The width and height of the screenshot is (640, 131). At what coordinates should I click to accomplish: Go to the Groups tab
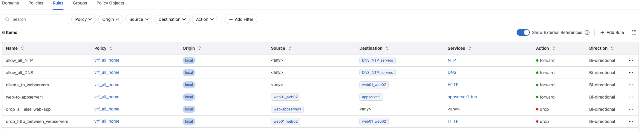(80, 3)
